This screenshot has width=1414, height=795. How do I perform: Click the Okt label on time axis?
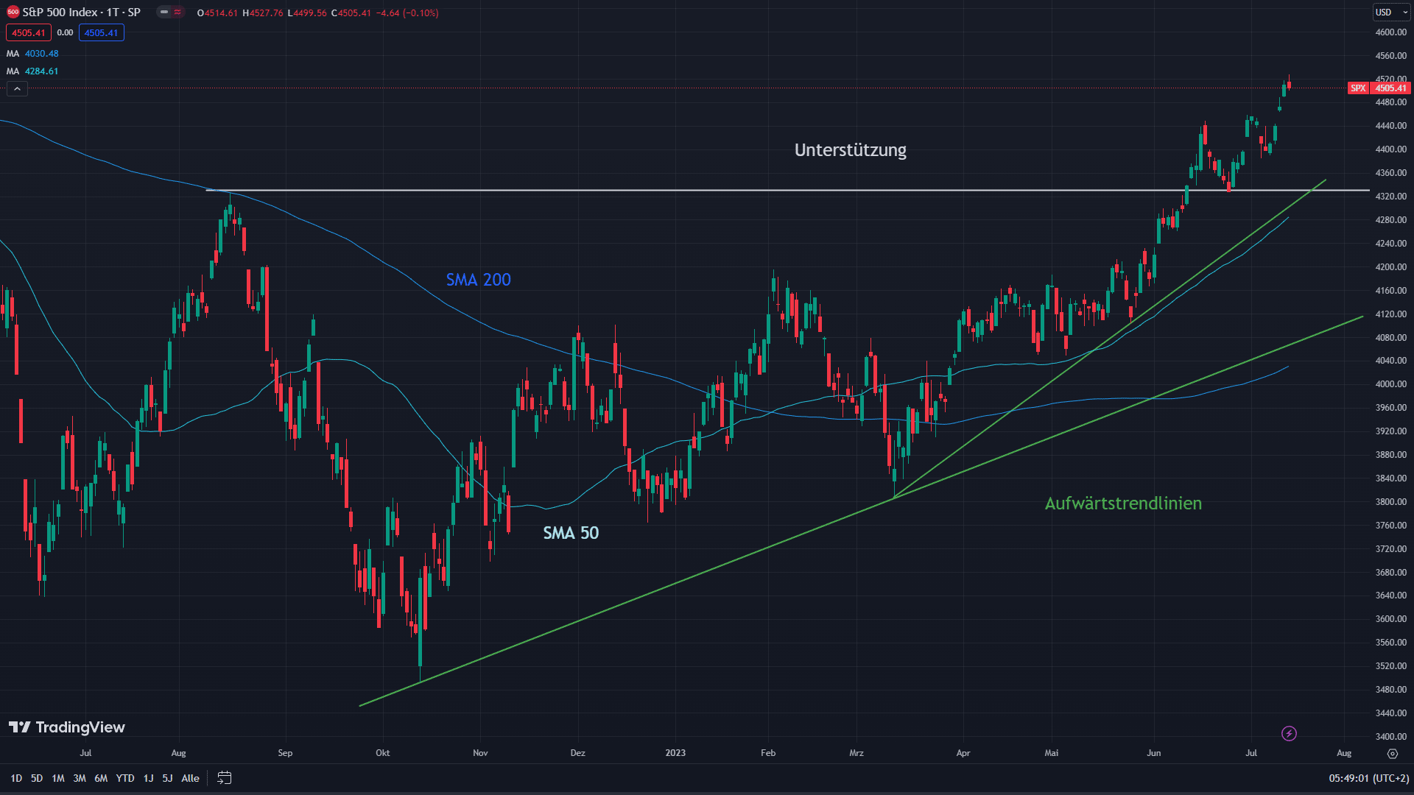(x=383, y=753)
